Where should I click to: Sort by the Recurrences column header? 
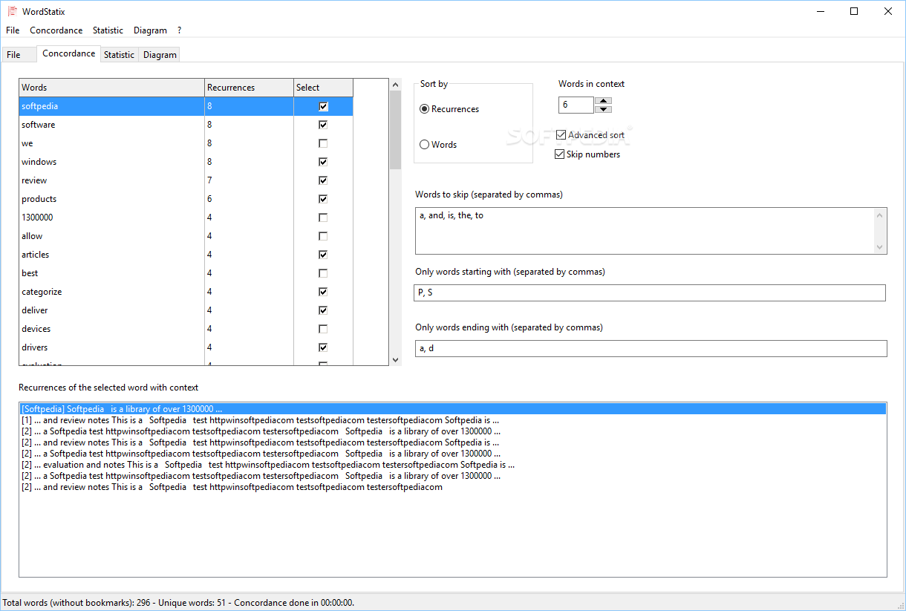249,88
